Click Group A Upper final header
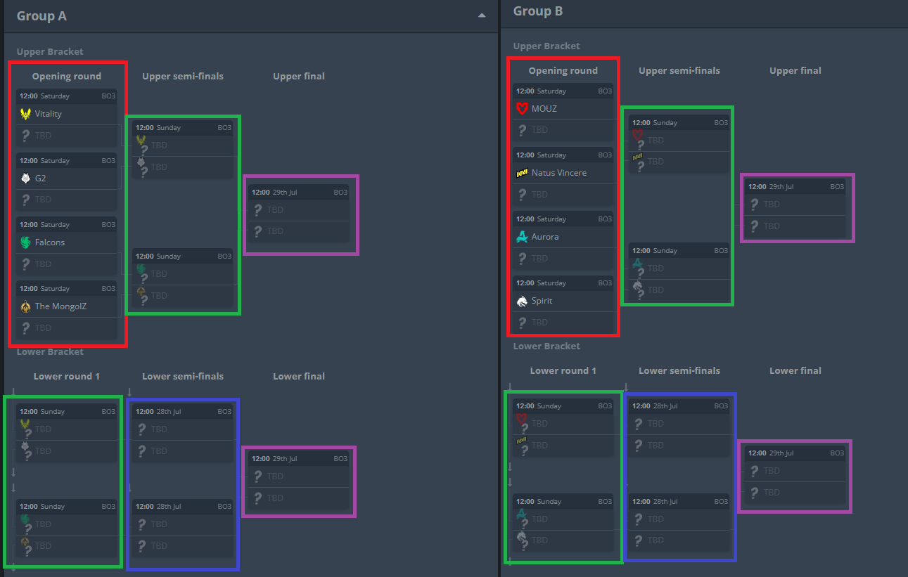The height and width of the screenshot is (577, 908). coord(299,77)
